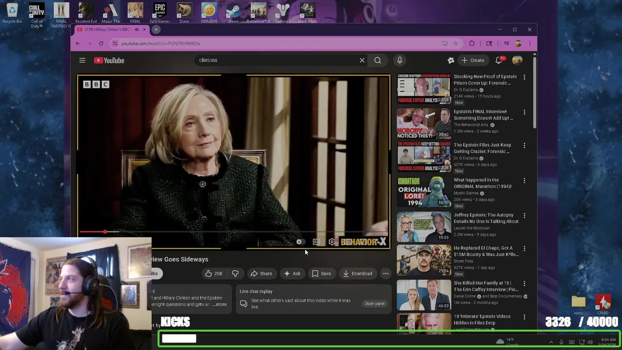The width and height of the screenshot is (622, 350).
Task: Open options for 'Epstein's FINAL Interview' video
Action: 524,112
